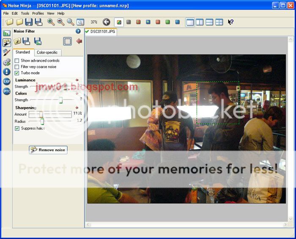
Task: Click the zoom in magnifier icon
Action: click(51, 22)
